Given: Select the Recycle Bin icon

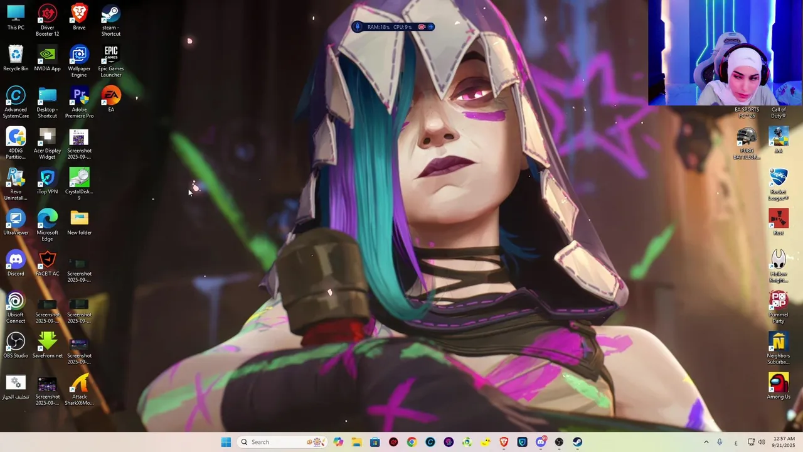Looking at the screenshot, I should pos(16,58).
